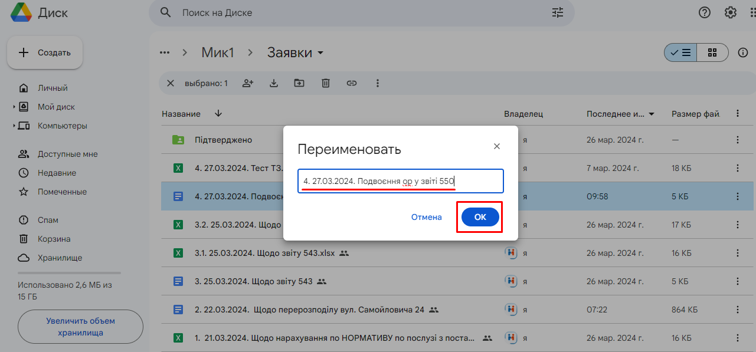
Task: Toggle the info details panel icon
Action: coord(743,52)
